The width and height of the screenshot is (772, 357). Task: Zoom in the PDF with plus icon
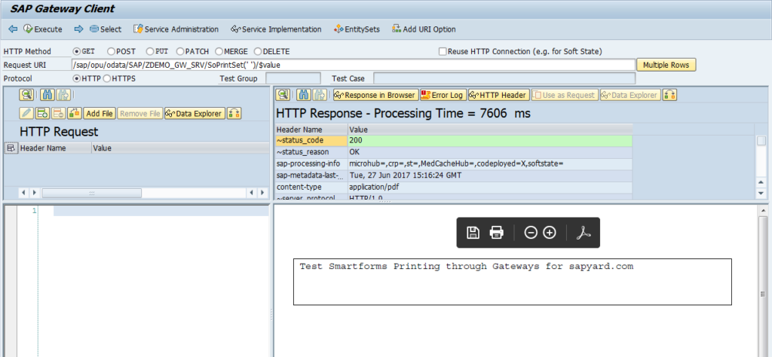550,233
